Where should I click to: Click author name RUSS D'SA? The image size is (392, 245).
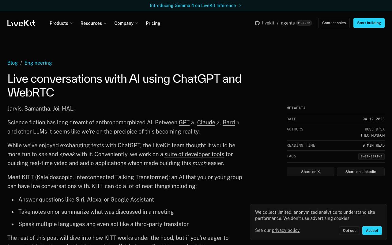click(x=375, y=129)
